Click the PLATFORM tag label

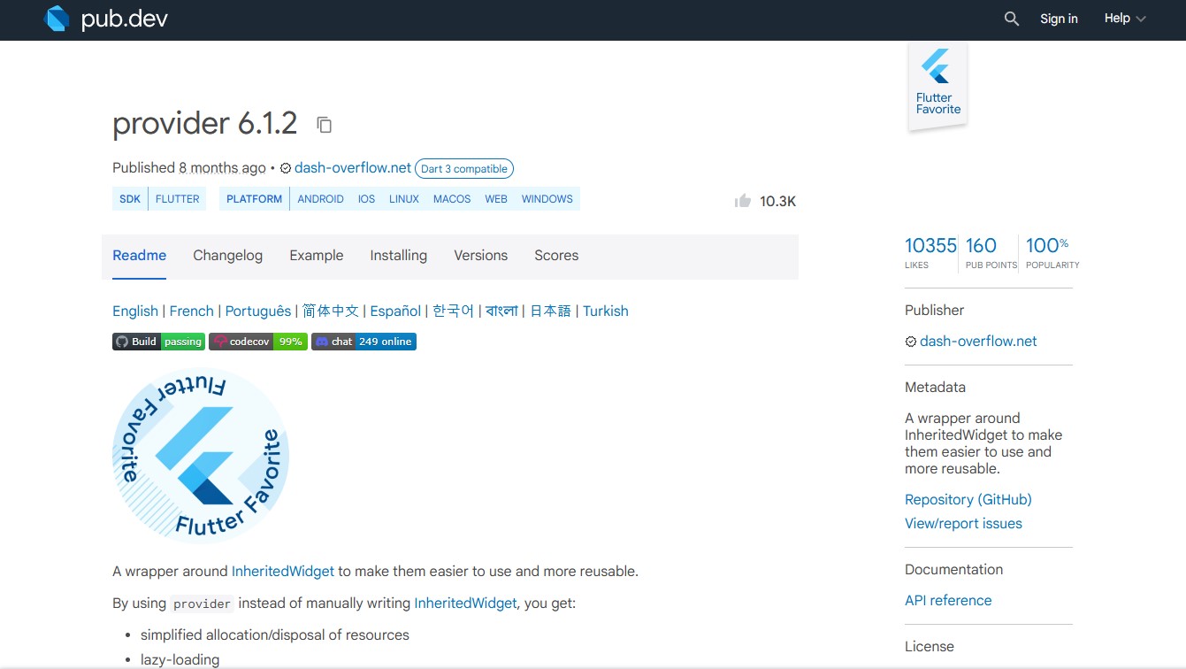click(x=254, y=199)
